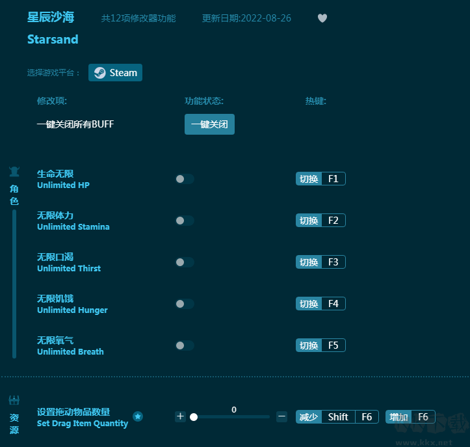Image resolution: width=470 pixels, height=447 pixels.
Task: Click 切换 hotkey button for F2
Action: (309, 221)
